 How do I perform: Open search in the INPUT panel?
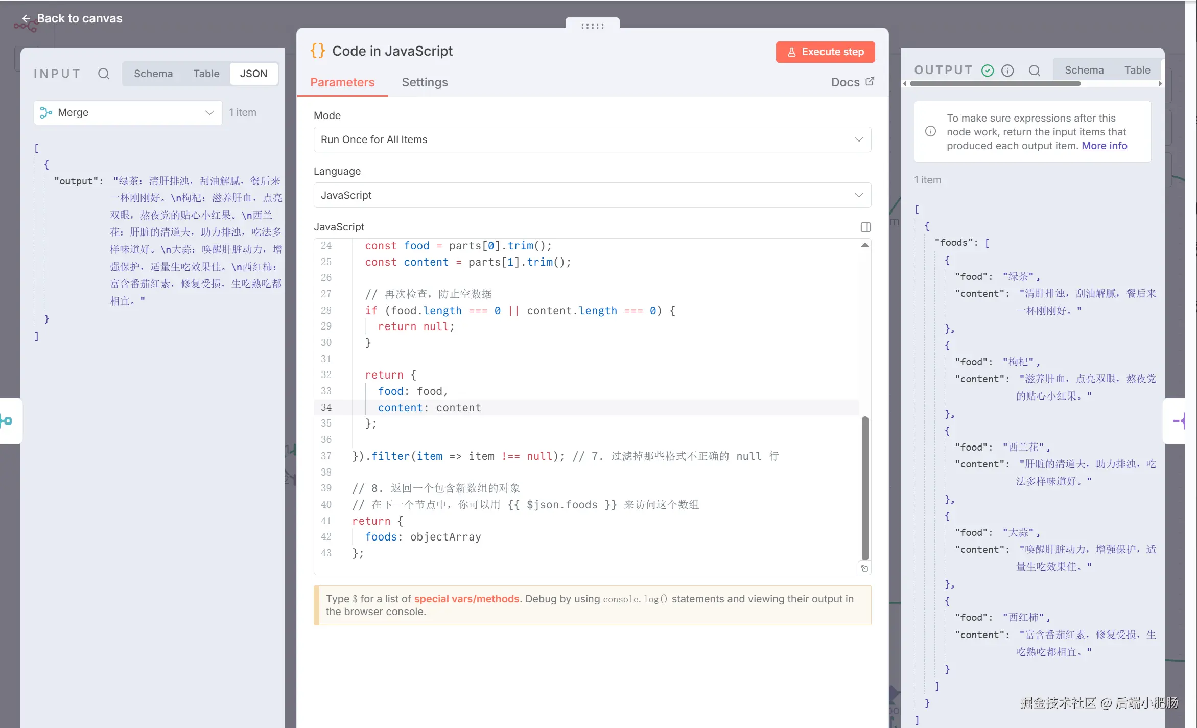tap(104, 74)
